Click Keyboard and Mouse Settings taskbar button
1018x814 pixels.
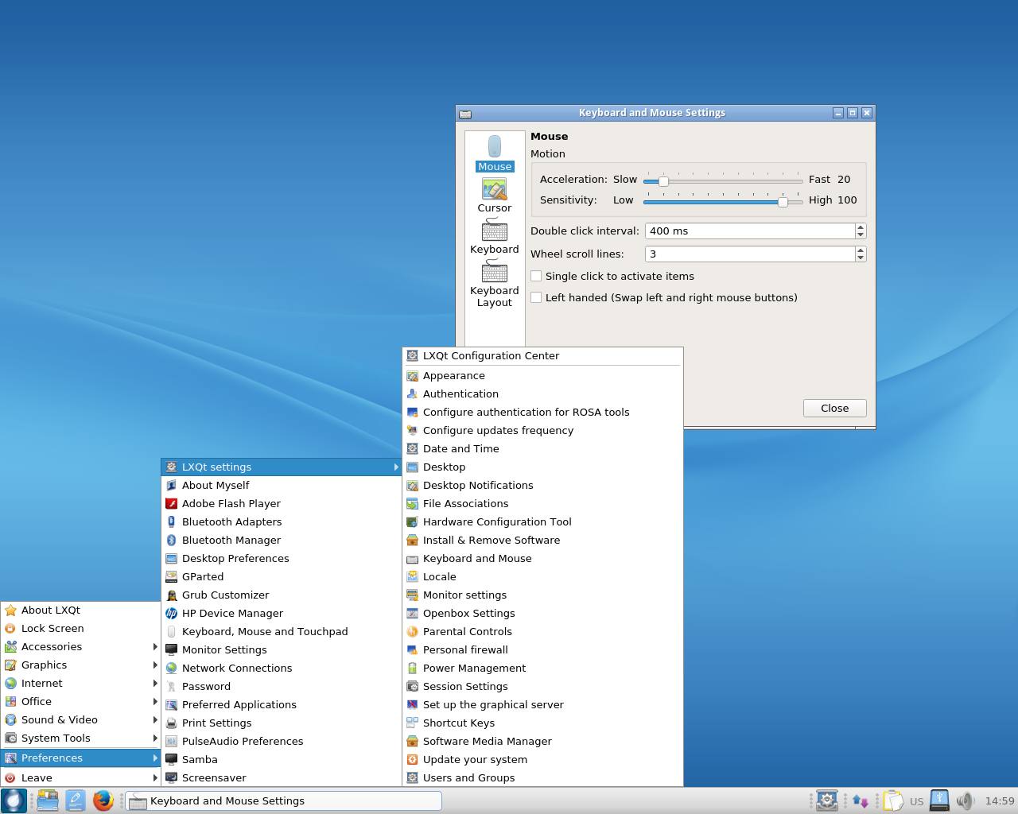tap(283, 800)
